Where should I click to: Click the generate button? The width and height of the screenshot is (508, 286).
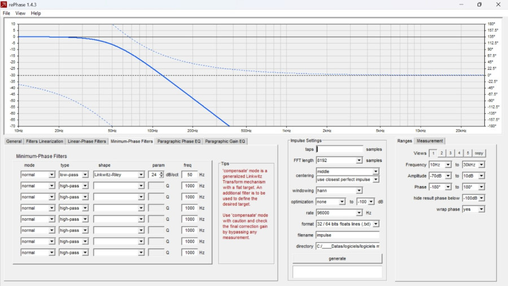click(338, 258)
